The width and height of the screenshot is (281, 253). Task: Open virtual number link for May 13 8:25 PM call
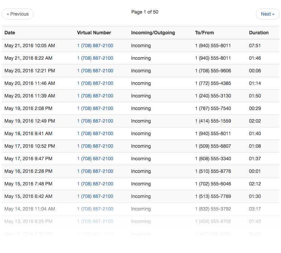click(95, 221)
